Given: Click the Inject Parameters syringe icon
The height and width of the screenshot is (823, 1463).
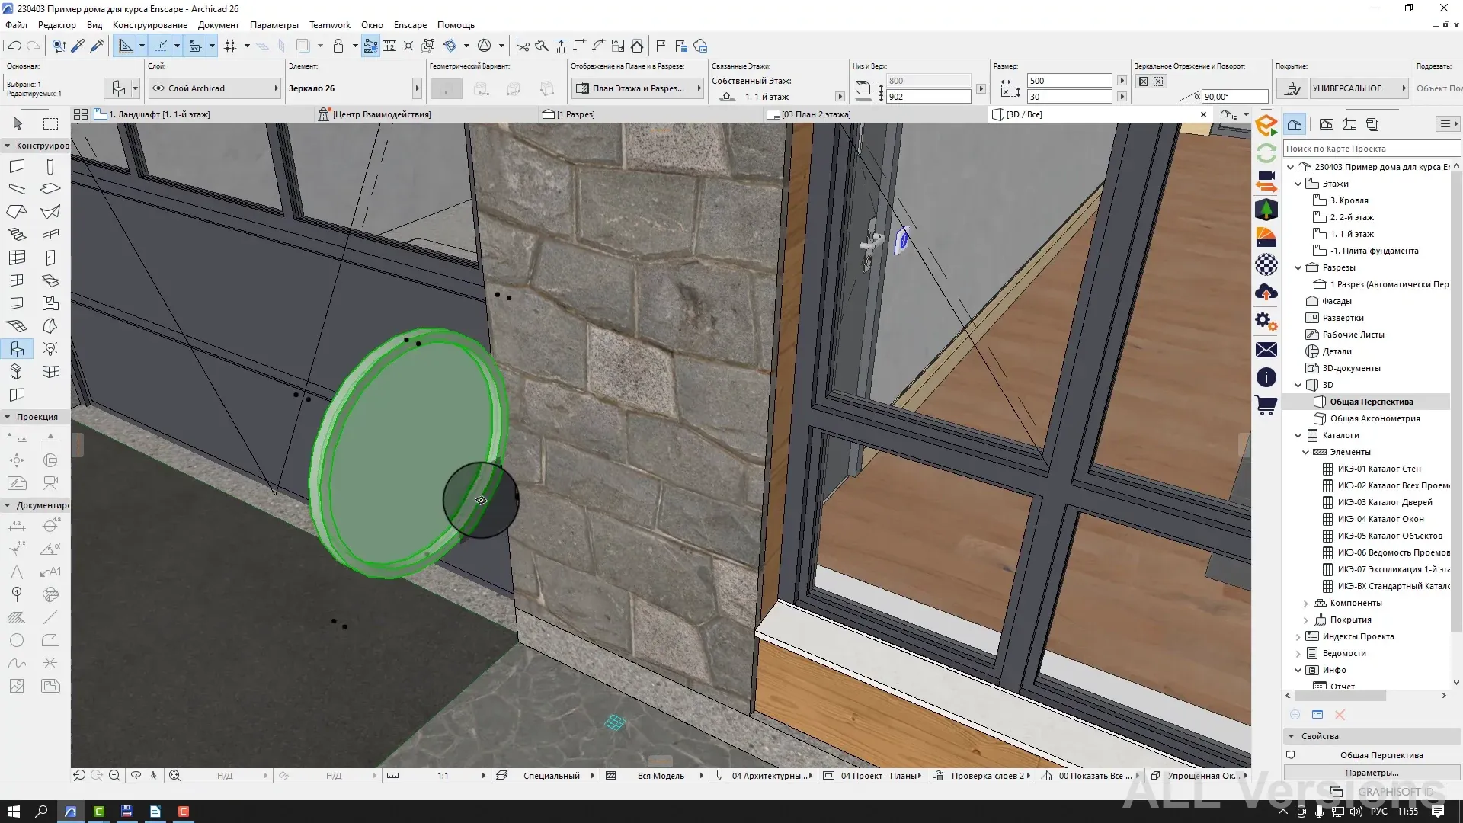Looking at the screenshot, I should 97,46.
